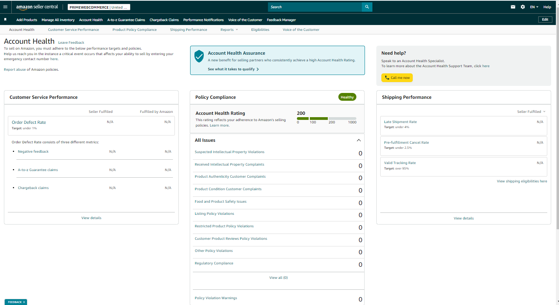
Task: Open Food and Product Safety Issues
Action: [221, 202]
